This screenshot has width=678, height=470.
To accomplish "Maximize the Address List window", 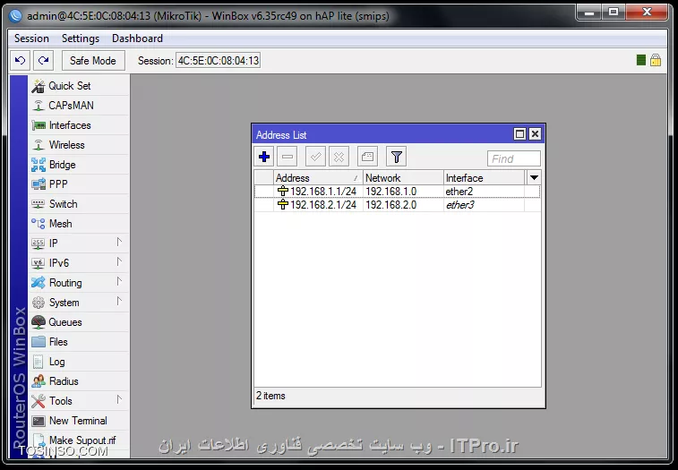I will (519, 134).
